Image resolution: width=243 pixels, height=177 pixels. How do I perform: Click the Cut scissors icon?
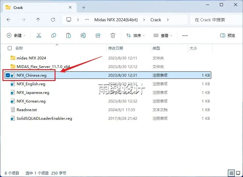coord(39,36)
